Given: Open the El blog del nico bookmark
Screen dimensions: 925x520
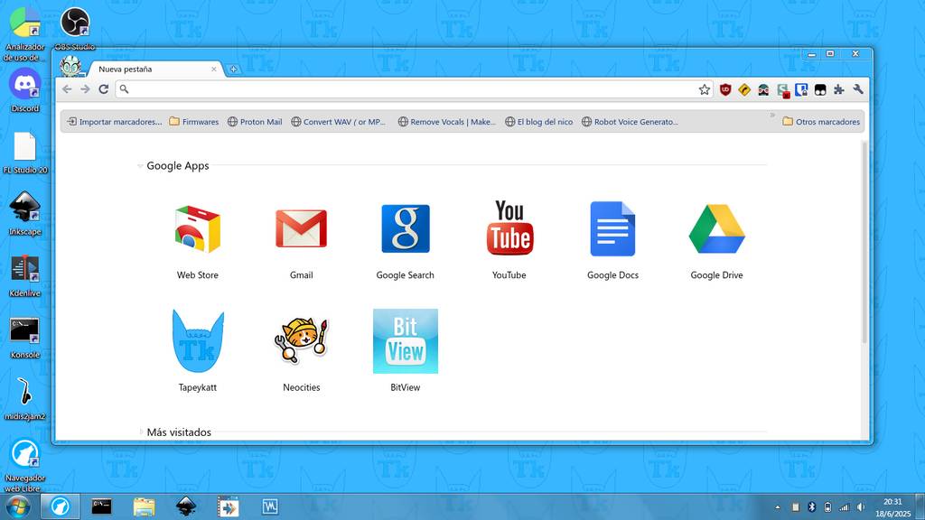Looking at the screenshot, I should click(539, 122).
